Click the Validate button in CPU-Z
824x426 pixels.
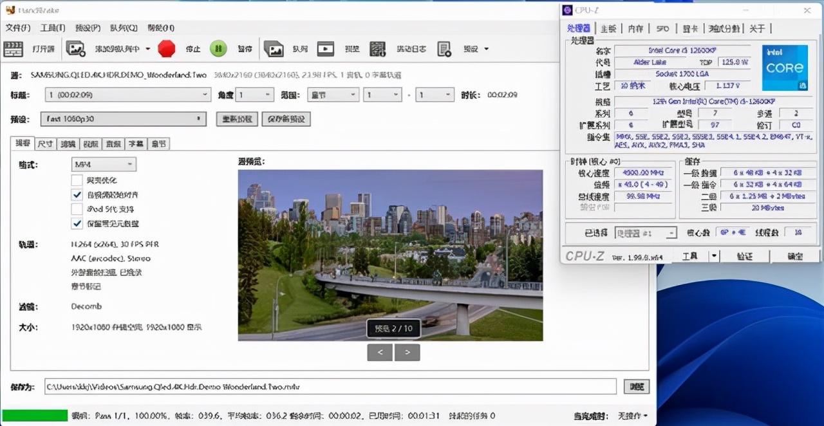[744, 256]
